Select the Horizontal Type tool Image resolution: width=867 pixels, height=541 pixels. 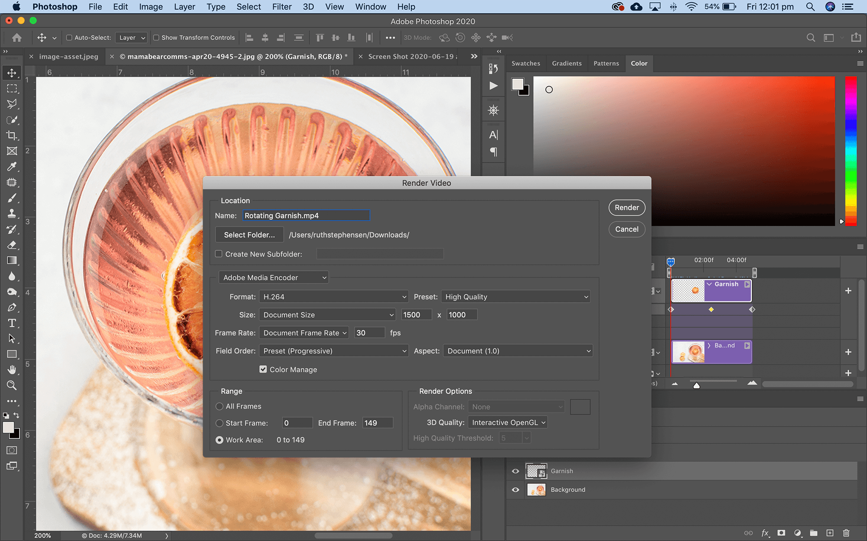pyautogui.click(x=12, y=323)
